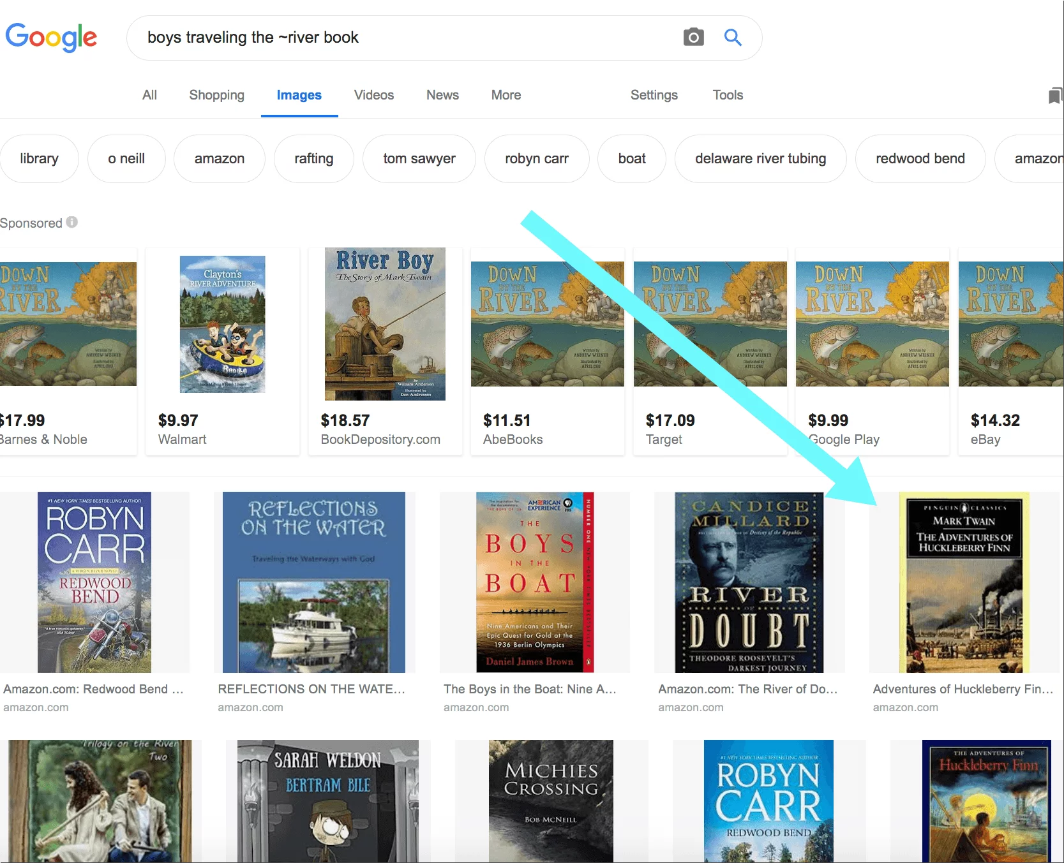This screenshot has width=1064, height=863.
Task: Click 'The Boys in the Boat: Nine A…' title
Action: point(530,689)
